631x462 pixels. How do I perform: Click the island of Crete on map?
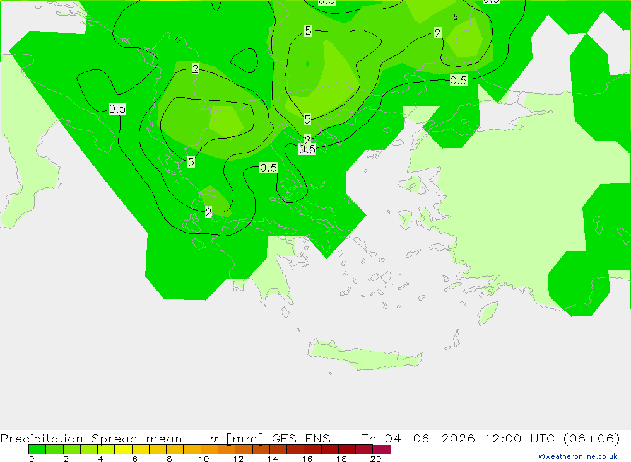pos(365,355)
